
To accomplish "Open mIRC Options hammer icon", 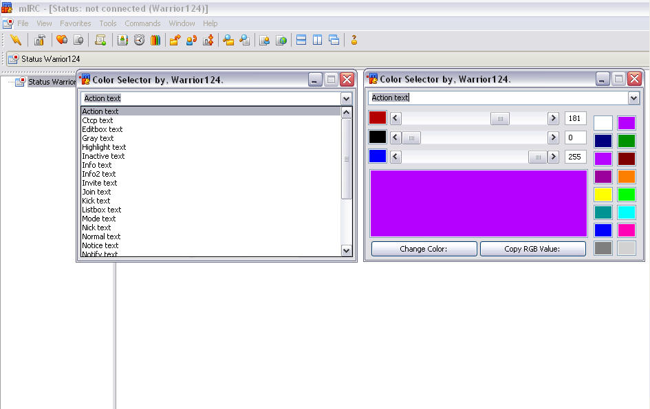I will 40,40.
